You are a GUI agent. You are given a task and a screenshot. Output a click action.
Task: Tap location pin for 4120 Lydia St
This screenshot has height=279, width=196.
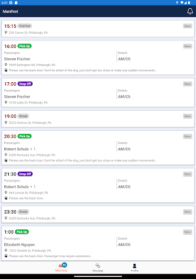click(x=6, y=102)
